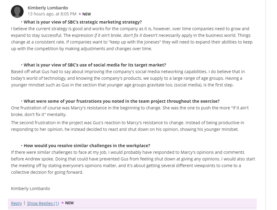Screen dimensions: 277x210
Task: Click the author name above the timestamp
Action: pos(48,8)
